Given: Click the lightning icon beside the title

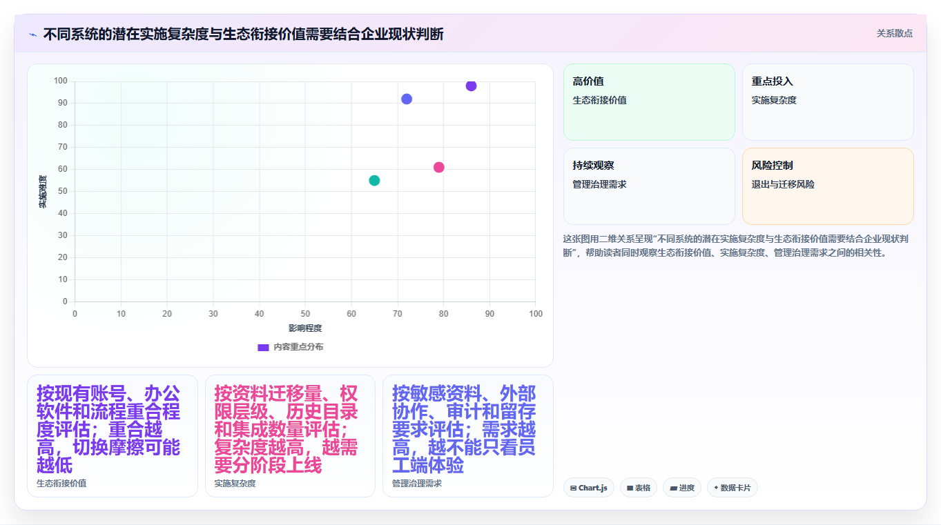Looking at the screenshot, I should pyautogui.click(x=32, y=34).
